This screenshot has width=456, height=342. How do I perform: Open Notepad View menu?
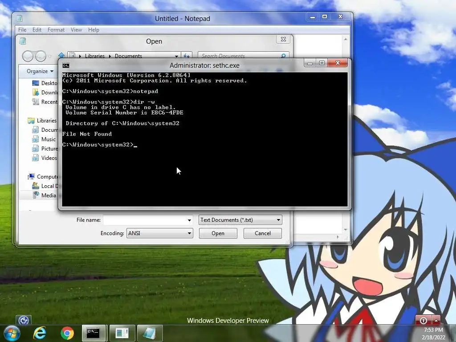tap(76, 30)
